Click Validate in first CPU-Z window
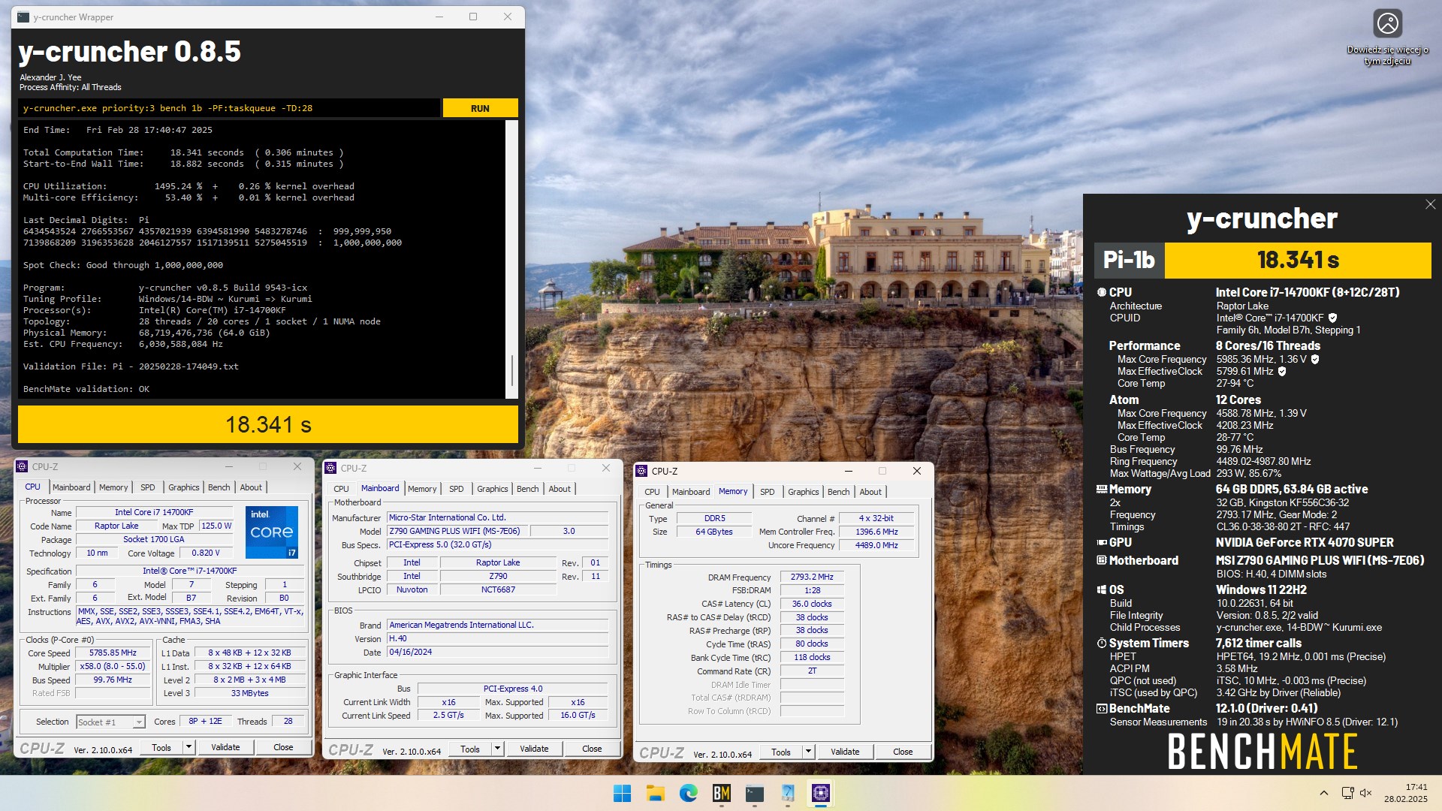The height and width of the screenshot is (811, 1442). coord(225,747)
